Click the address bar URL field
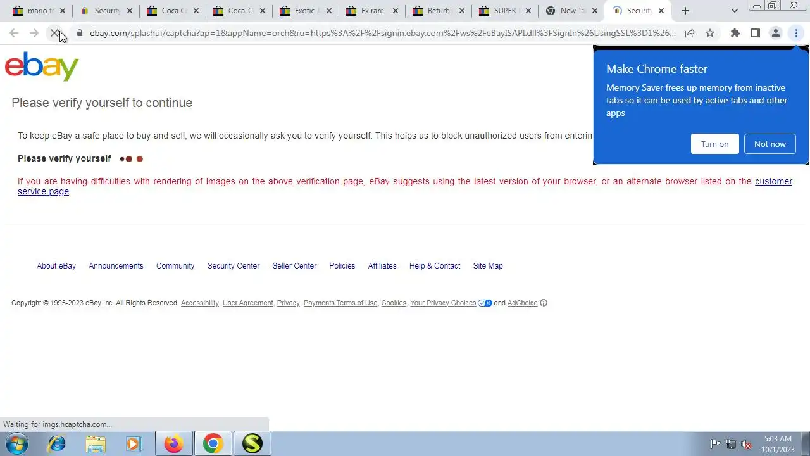The height and width of the screenshot is (456, 810). pyautogui.click(x=382, y=34)
